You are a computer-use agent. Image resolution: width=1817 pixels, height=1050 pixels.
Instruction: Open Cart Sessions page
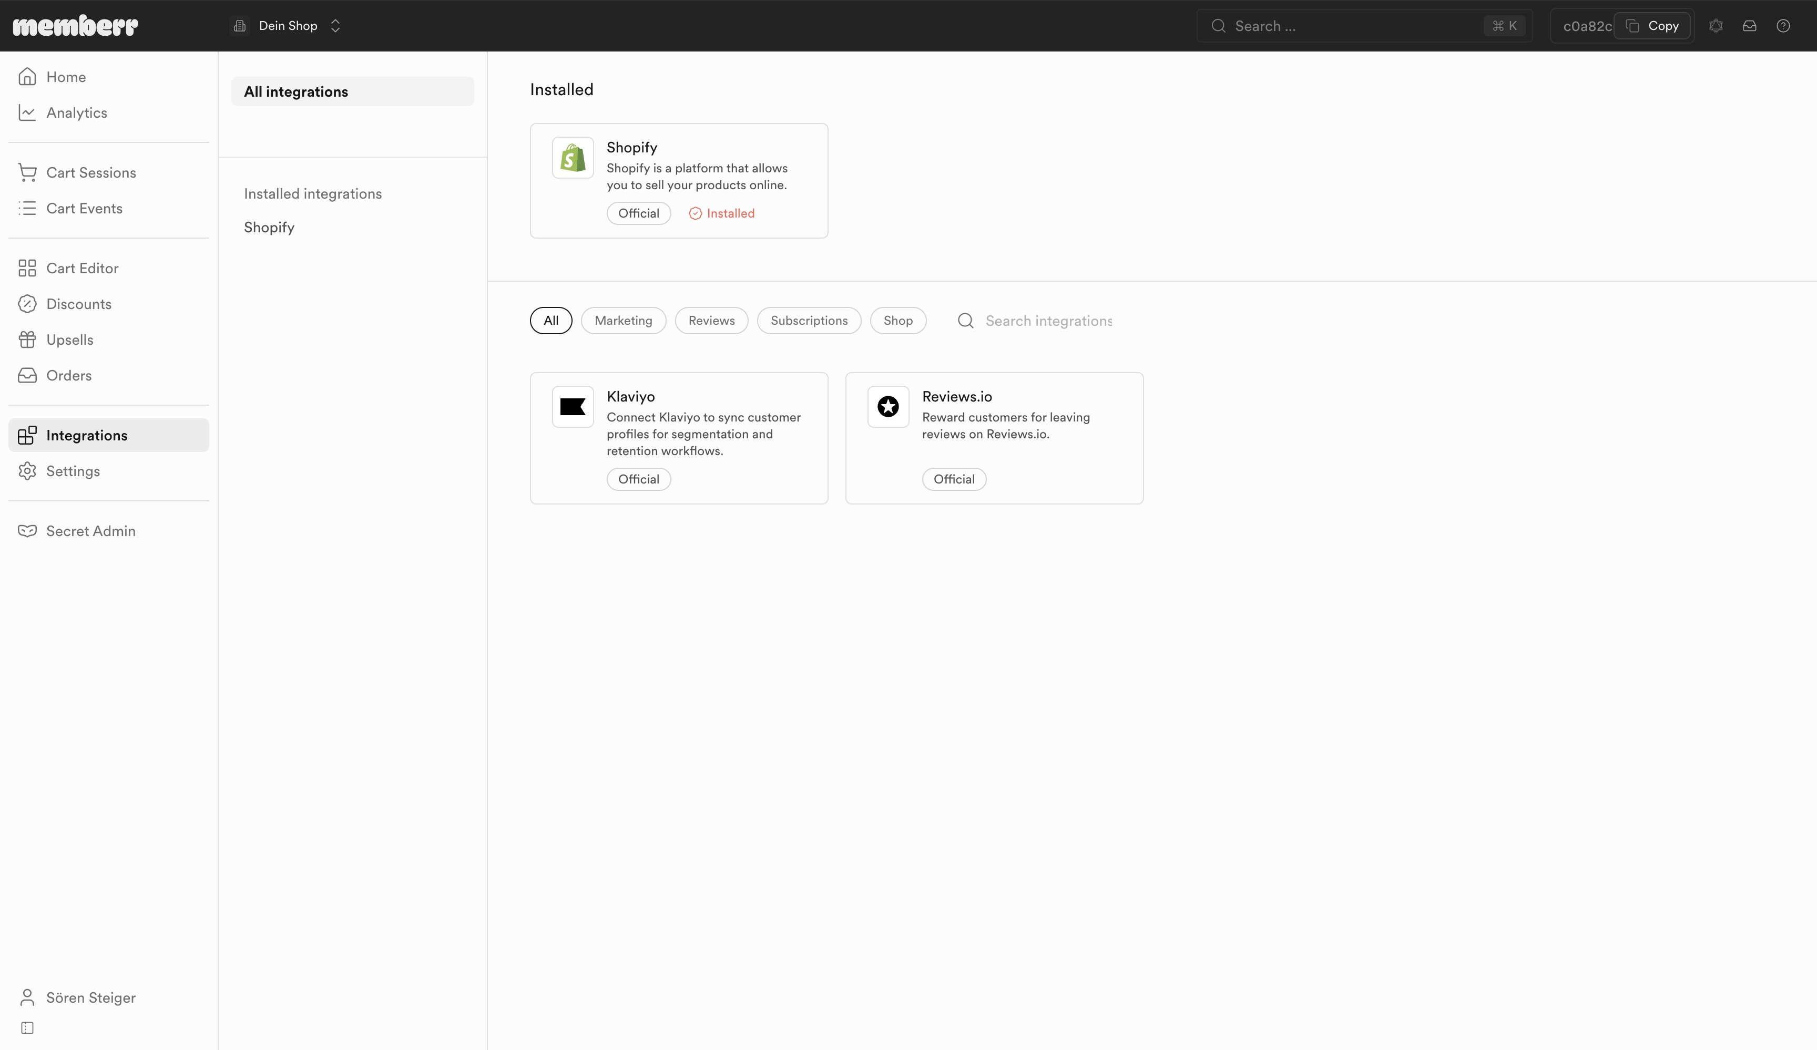(x=109, y=172)
